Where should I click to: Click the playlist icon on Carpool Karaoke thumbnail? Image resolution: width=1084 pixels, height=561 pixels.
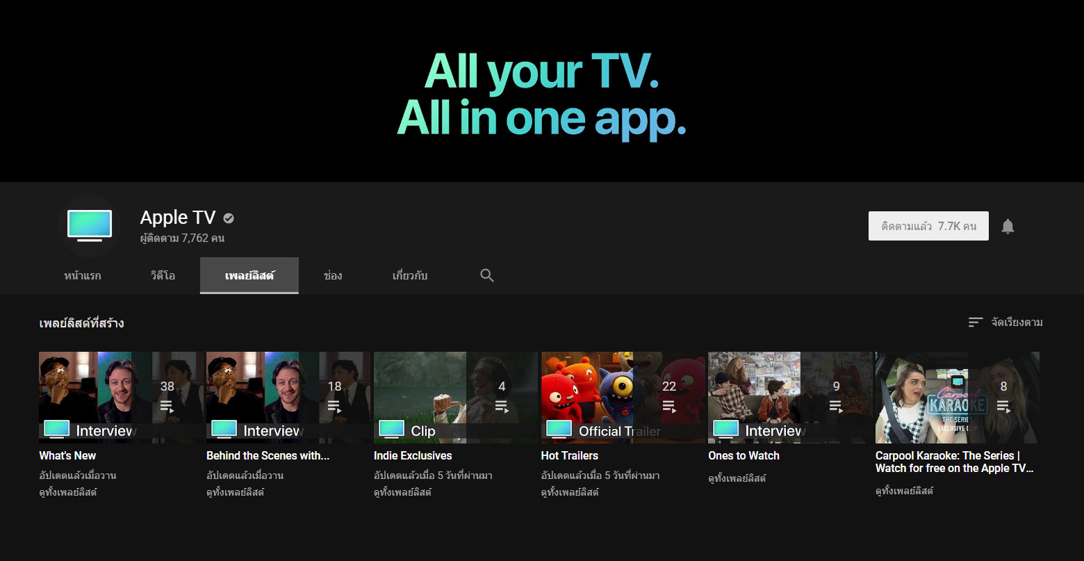(x=1003, y=405)
